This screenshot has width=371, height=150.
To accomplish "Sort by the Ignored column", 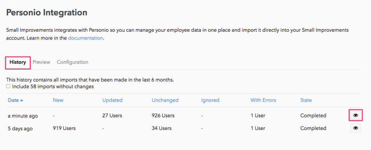I will [210, 100].
